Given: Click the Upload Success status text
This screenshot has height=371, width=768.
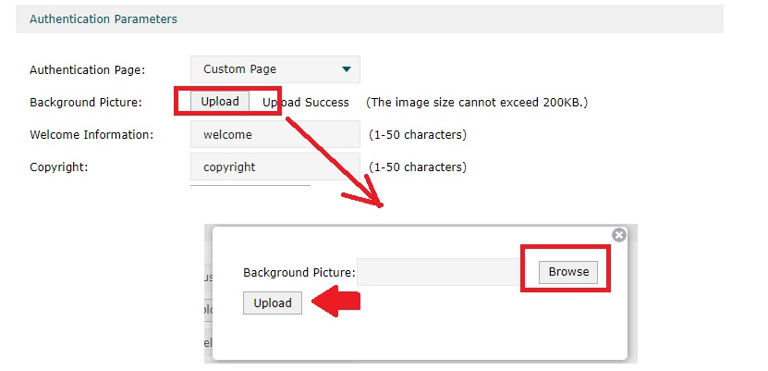Looking at the screenshot, I should (x=306, y=102).
